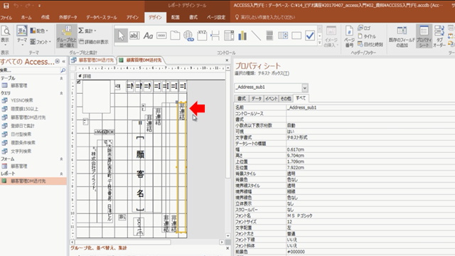This screenshot has width=455, height=256.
Task: Open the External Data ribbon tab
Action: click(x=68, y=17)
